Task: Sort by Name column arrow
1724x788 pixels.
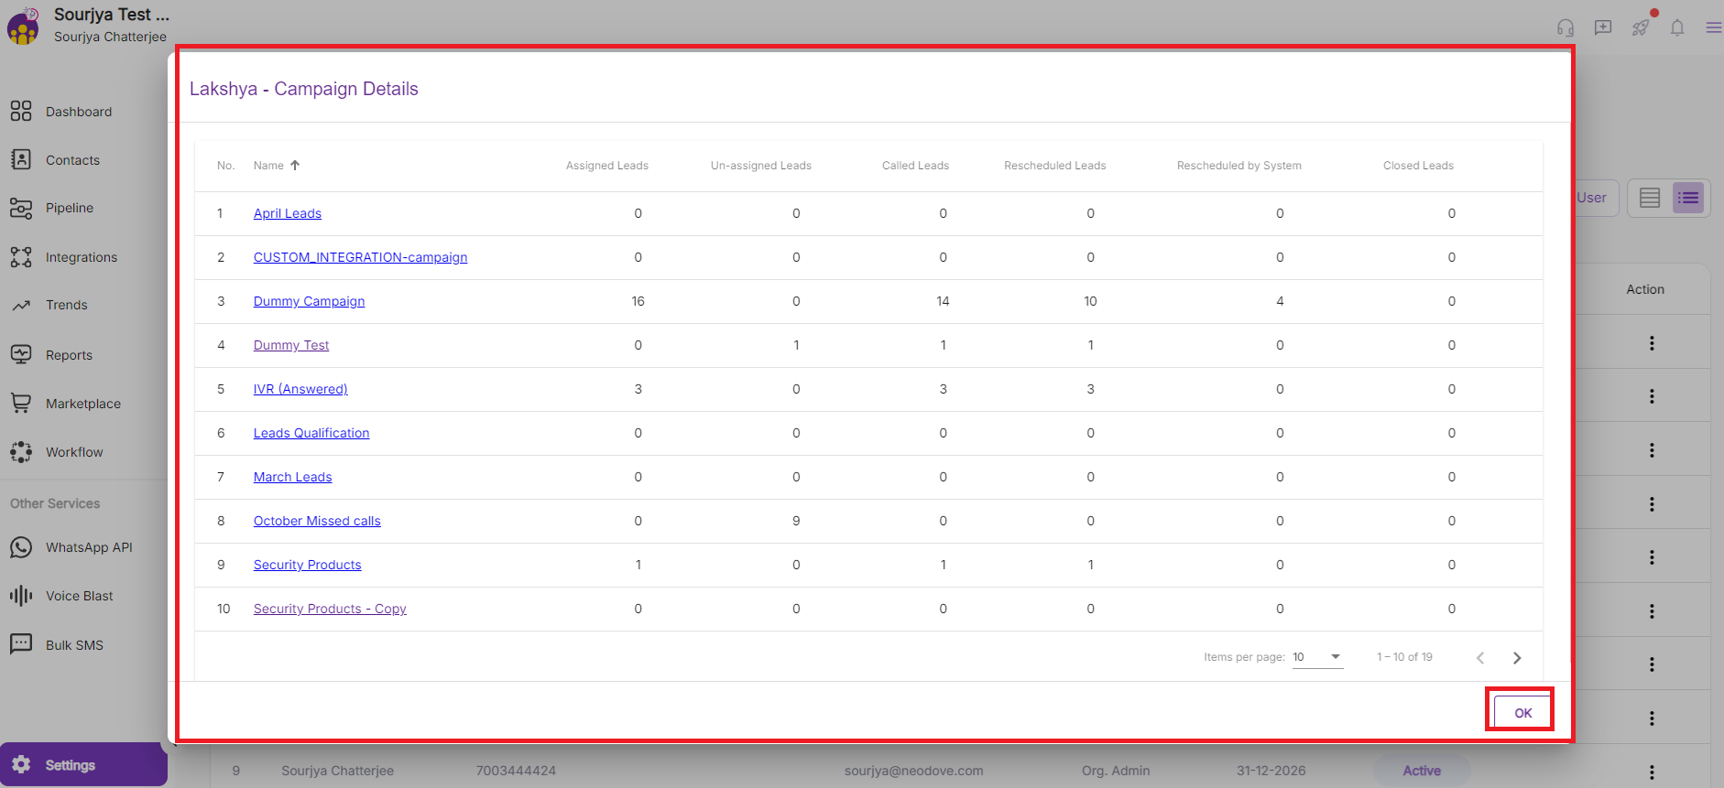Action: point(295,166)
